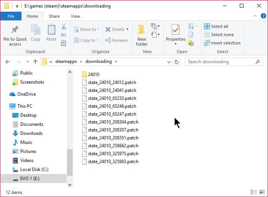Click navigation pane scroll up arrow
Screen dimensions: 268x197
(70, 72)
